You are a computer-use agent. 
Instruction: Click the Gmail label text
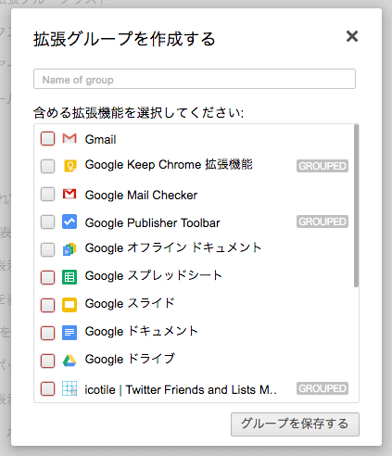point(100,139)
